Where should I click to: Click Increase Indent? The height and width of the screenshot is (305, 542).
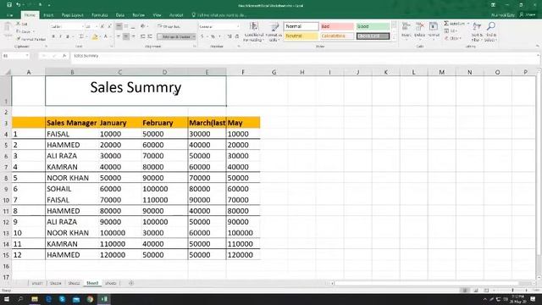pyautogui.click(x=150, y=36)
